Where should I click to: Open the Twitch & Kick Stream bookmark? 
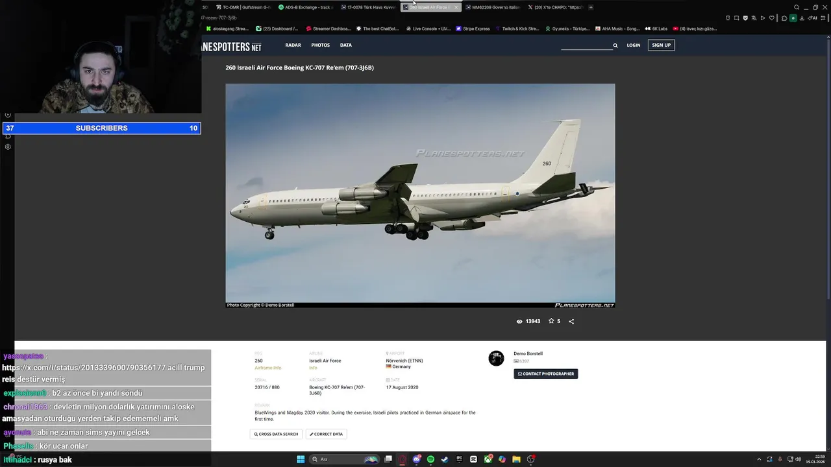point(517,29)
